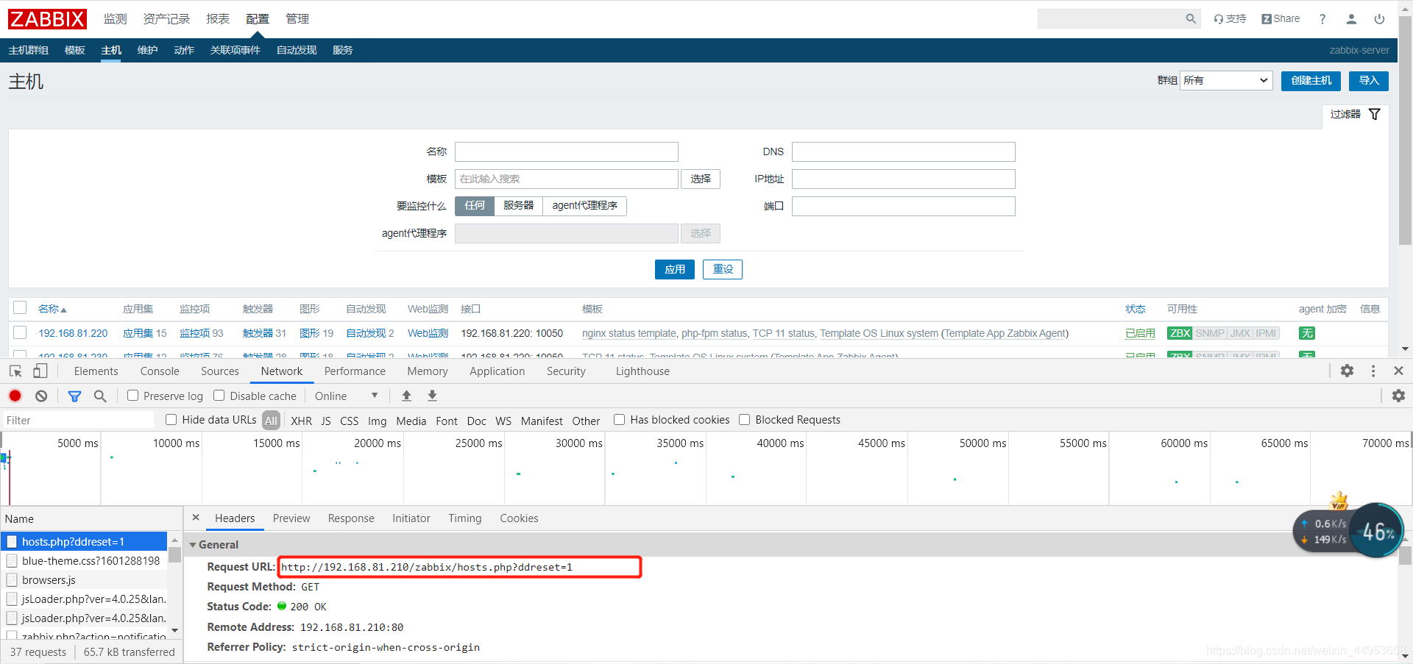Enable the Preserve log checkbox
Viewport: 1413px width, 664px height.
pyautogui.click(x=133, y=396)
